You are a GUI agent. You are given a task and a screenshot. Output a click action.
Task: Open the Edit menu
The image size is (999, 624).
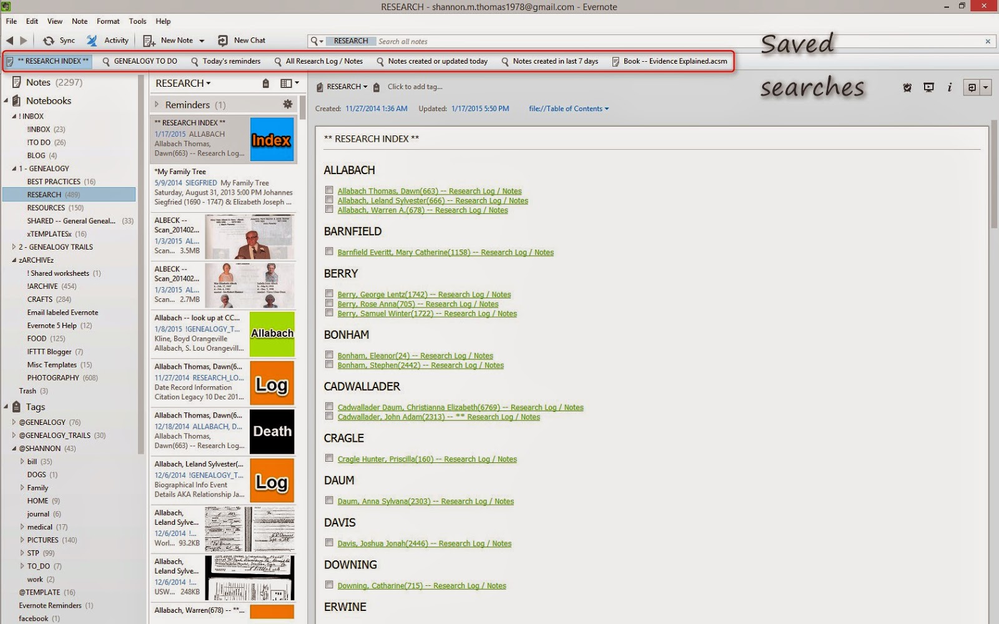(32, 21)
